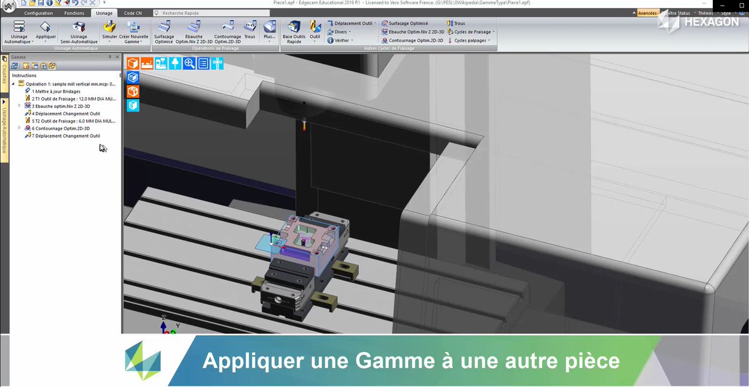Select '1 Mettre à jour Bridages' instruction
This screenshot has height=387, width=749.
[52, 91]
